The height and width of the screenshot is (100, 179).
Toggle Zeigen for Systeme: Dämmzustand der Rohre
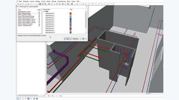39,18
